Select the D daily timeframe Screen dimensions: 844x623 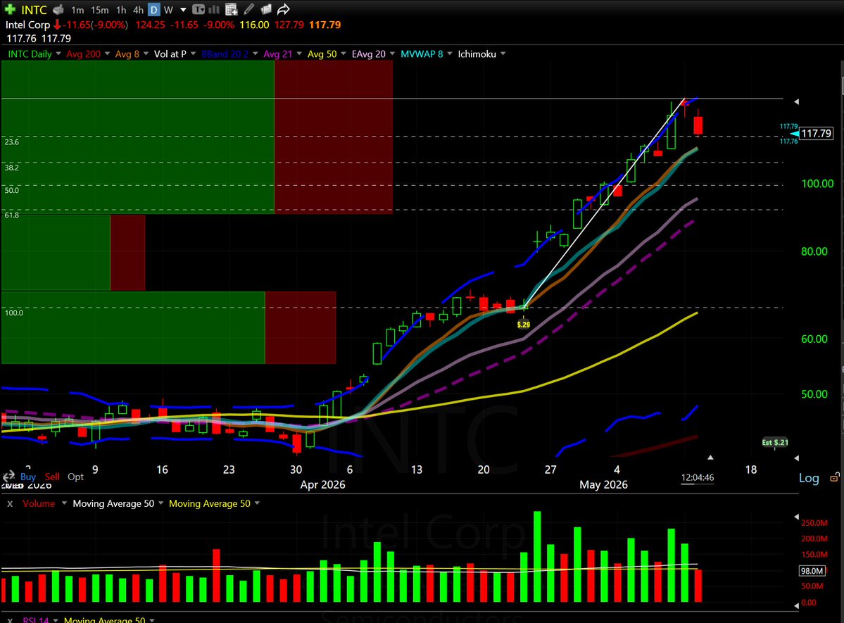coord(154,10)
